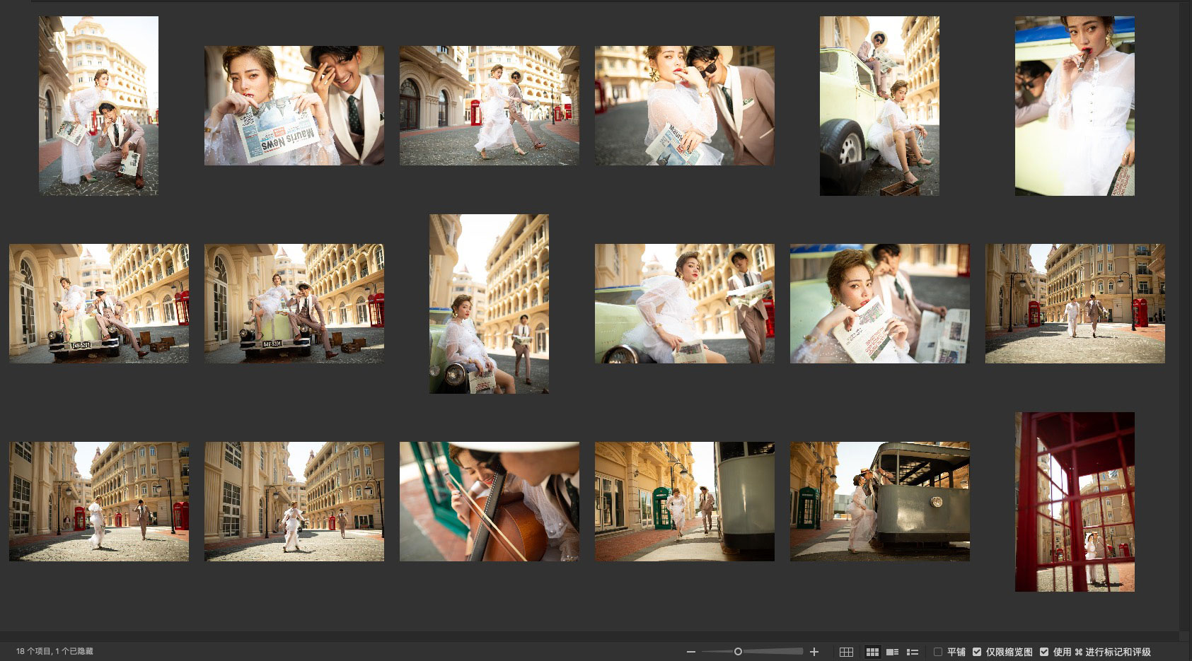The height and width of the screenshot is (661, 1192).
Task: Select man with sunglasses and woman close-up photo
Action: [x=684, y=106]
